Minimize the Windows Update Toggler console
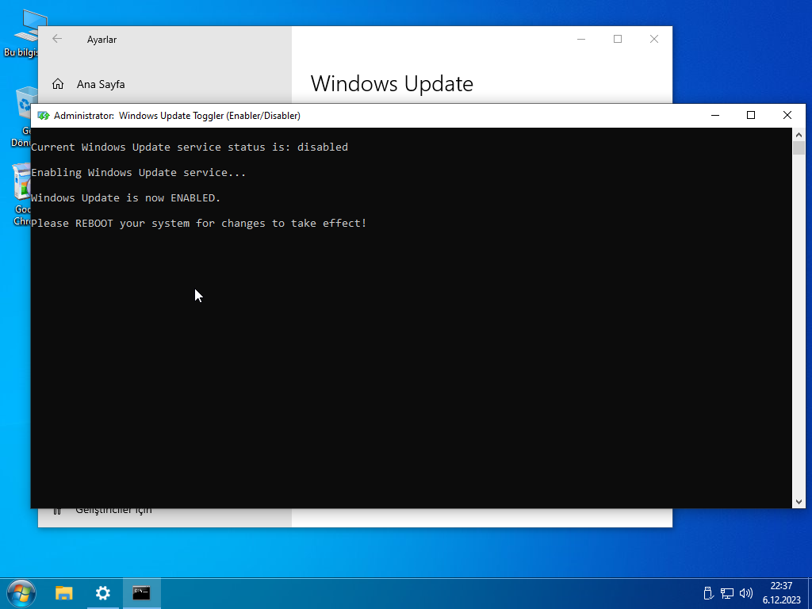812x609 pixels. point(715,116)
